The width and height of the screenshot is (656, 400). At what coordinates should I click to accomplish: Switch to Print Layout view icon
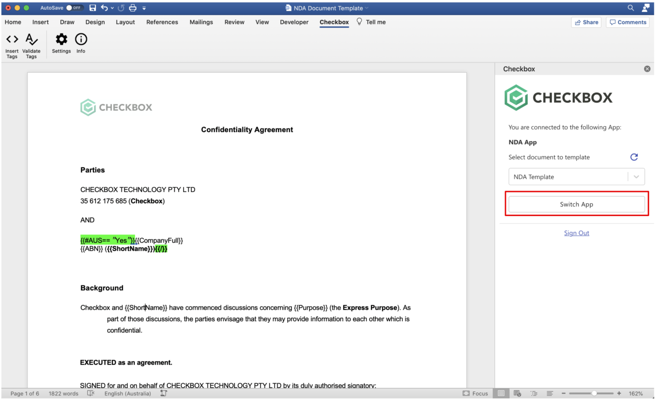[501, 393]
